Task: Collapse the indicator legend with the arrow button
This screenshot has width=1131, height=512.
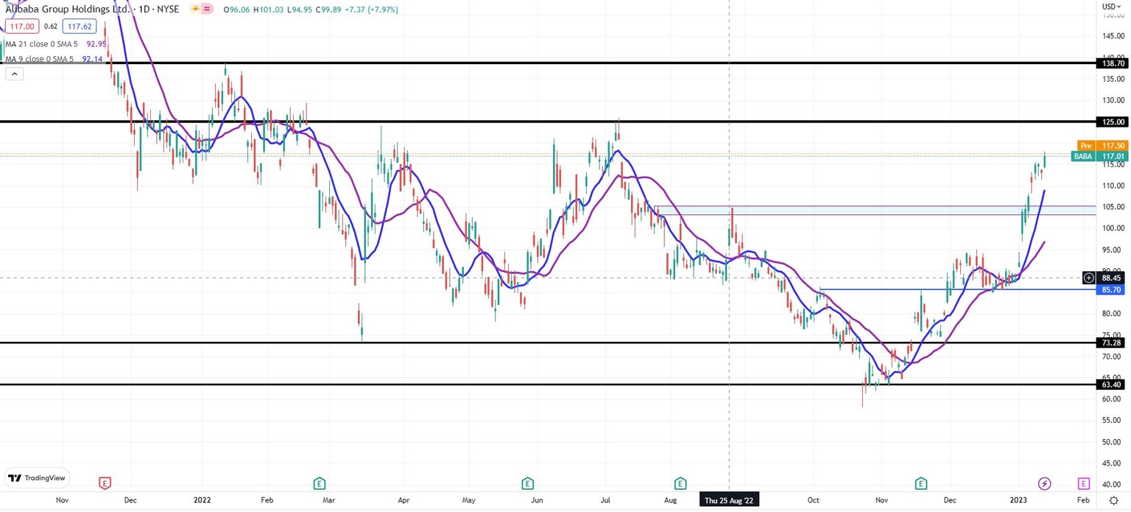Action: tap(13, 74)
